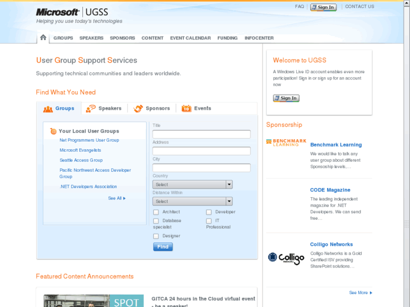
Task: Open the EVENT CALENDAR navigation menu
Action: 191,38
